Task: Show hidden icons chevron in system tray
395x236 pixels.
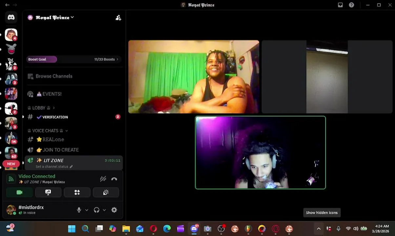Action: [x=319, y=229]
